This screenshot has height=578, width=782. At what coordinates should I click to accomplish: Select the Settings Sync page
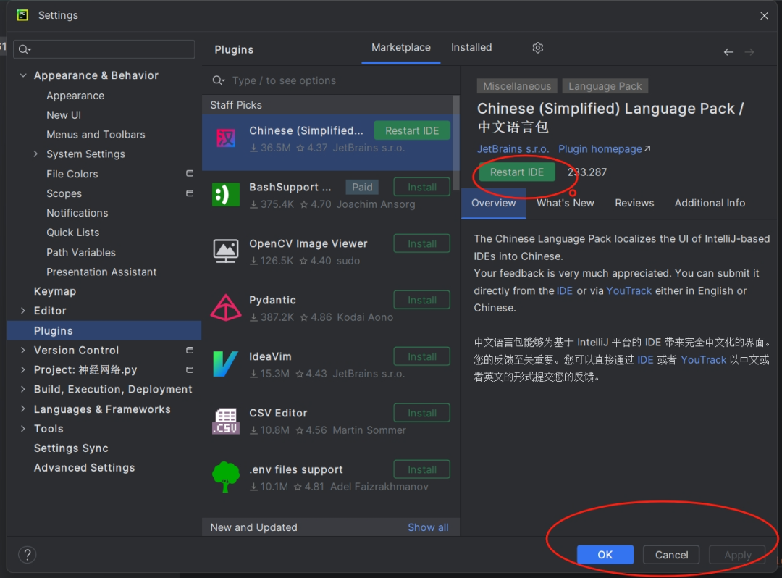(x=71, y=448)
